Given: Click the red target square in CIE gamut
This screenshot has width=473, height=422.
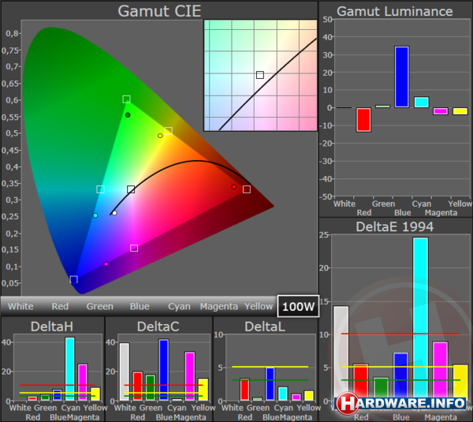Looking at the screenshot, I should pos(247,189).
